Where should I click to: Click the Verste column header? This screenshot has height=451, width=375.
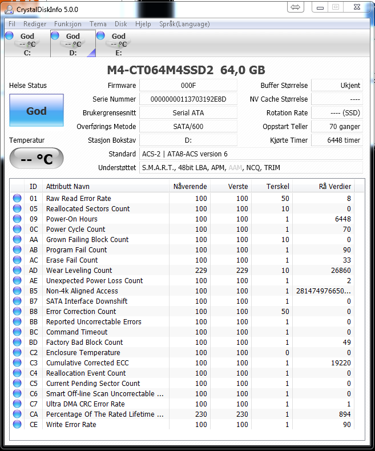tap(231, 186)
